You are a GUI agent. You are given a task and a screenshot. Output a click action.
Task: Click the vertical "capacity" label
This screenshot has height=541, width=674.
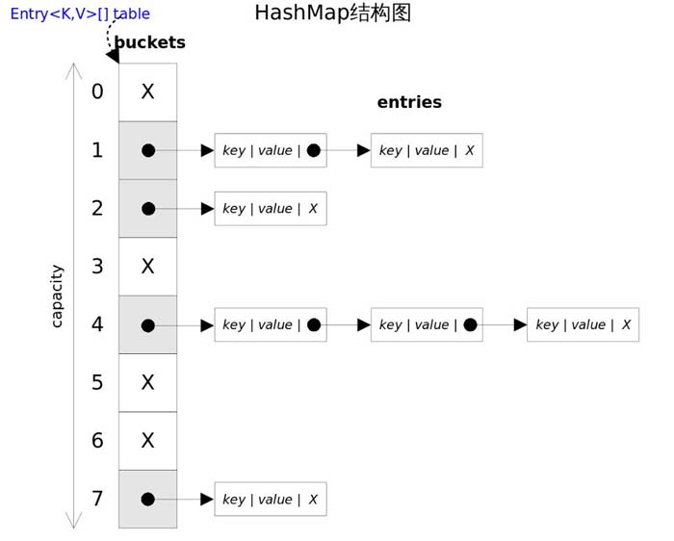57,296
